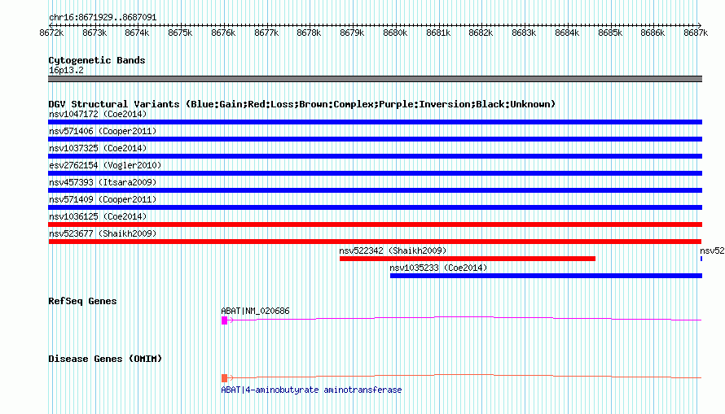This screenshot has width=725, height=414.
Task: Click the red loss bar for nsv523677
Action: coord(375,242)
